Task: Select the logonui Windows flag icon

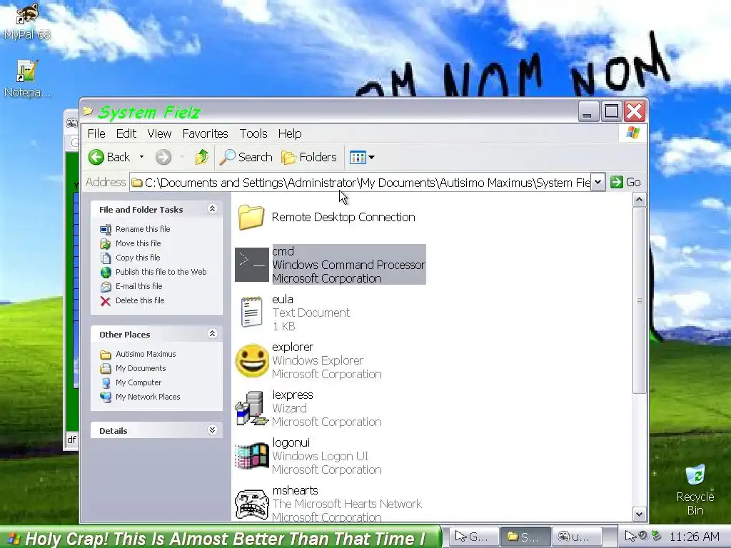Action: click(252, 456)
